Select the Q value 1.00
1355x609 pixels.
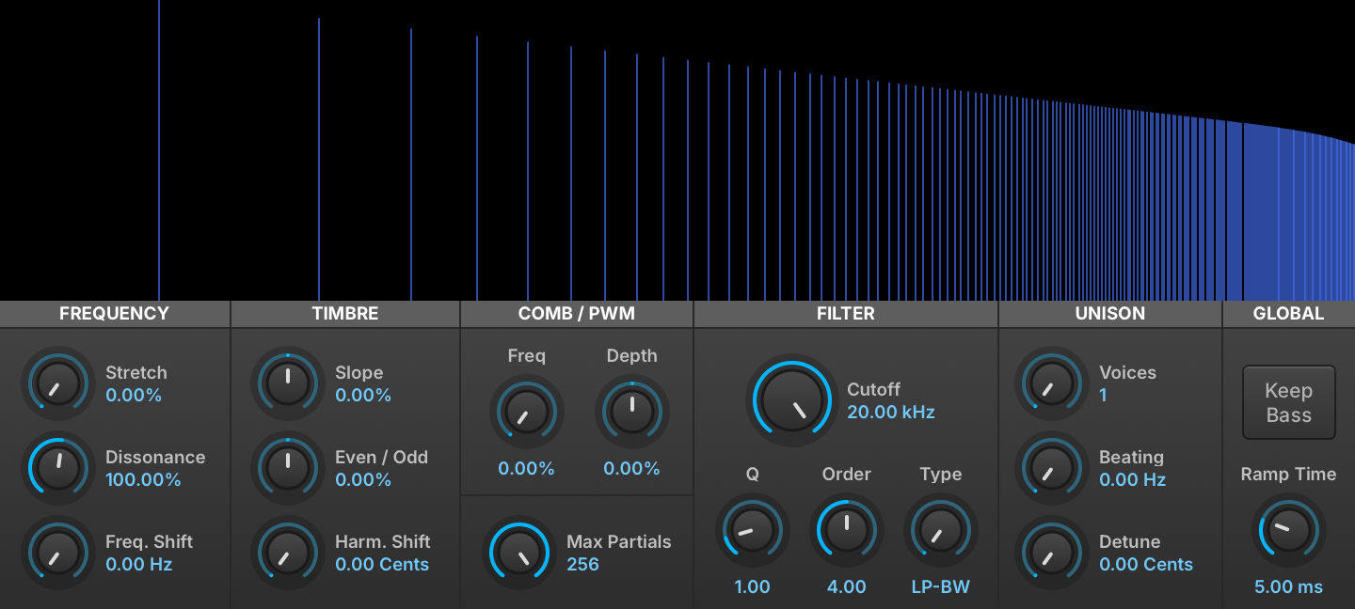click(x=752, y=587)
